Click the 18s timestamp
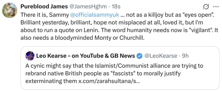The width and height of the screenshot is (222, 92). (x=116, y=6)
